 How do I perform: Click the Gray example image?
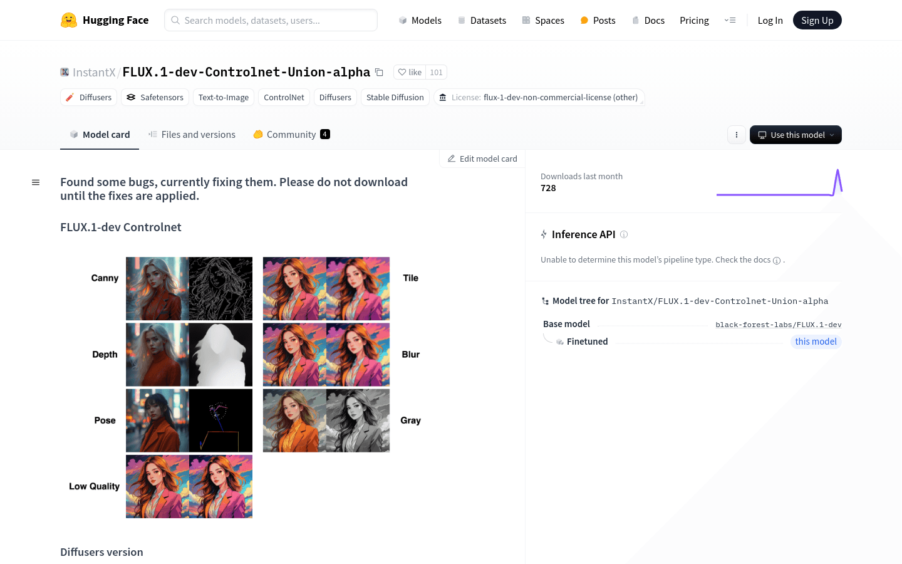326,420
